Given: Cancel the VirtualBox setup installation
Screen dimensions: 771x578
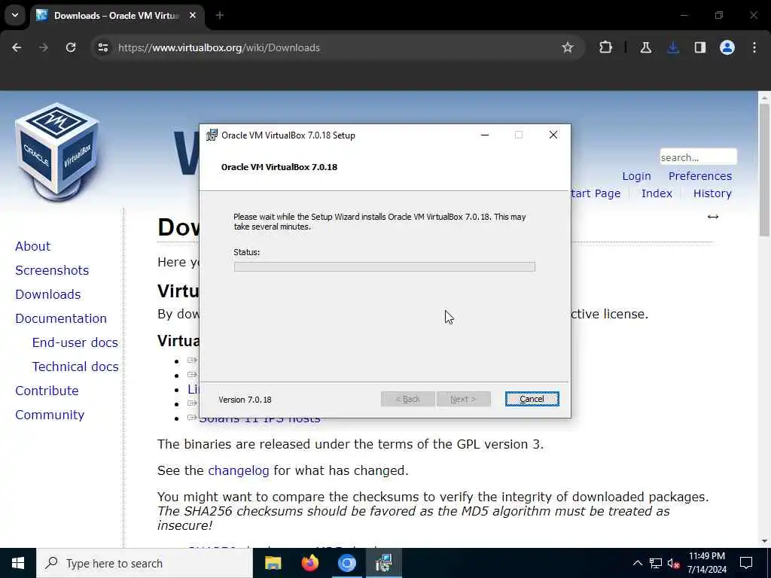Looking at the screenshot, I should pyautogui.click(x=532, y=399).
